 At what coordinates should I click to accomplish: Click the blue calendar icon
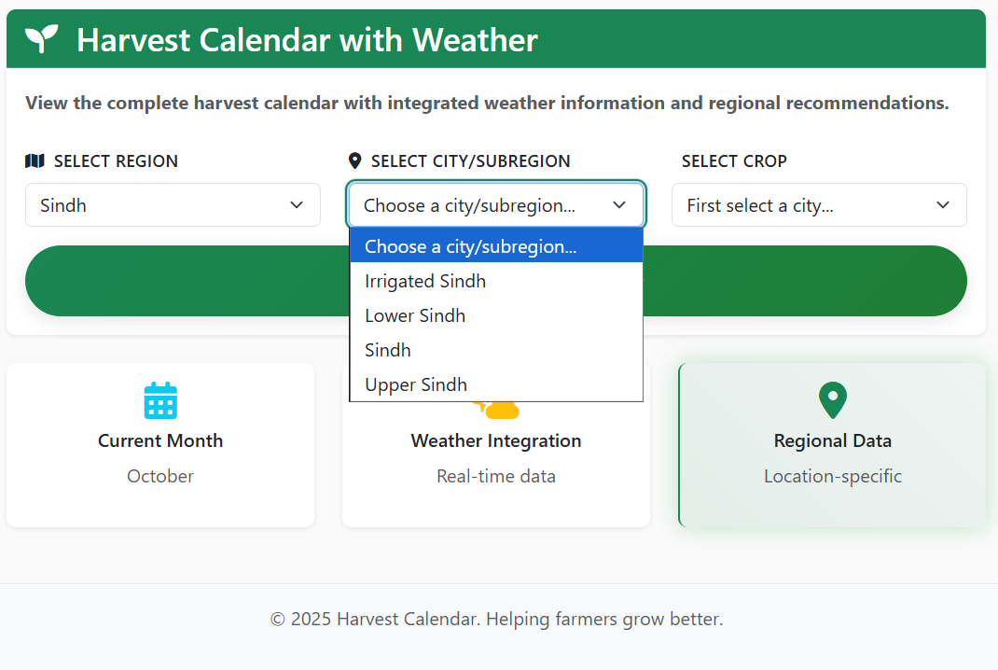pos(160,400)
